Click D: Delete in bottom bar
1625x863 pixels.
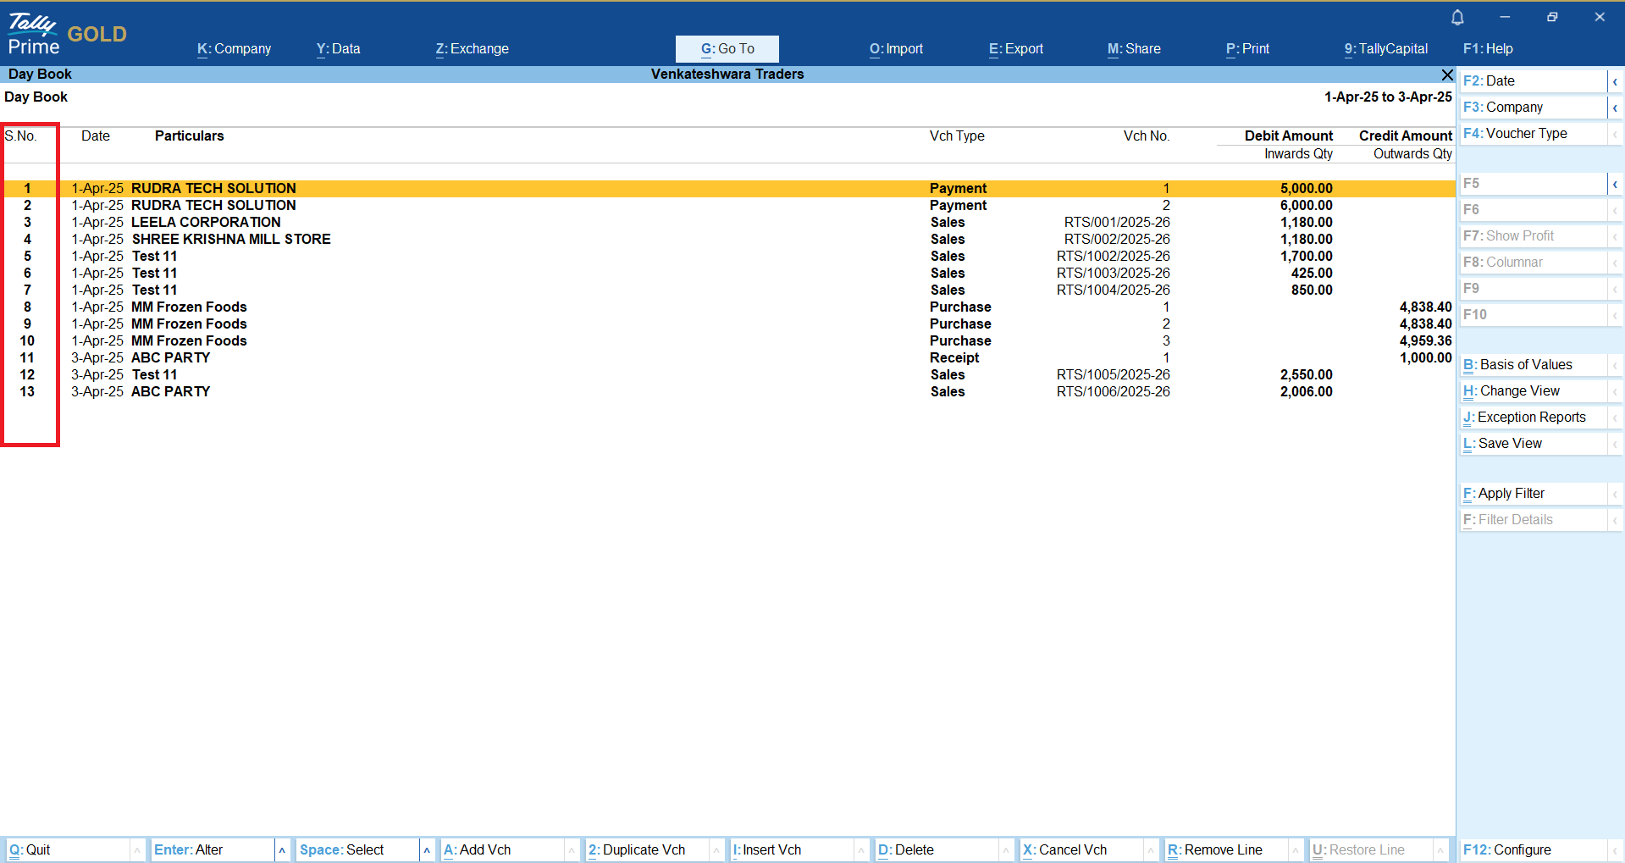click(936, 850)
